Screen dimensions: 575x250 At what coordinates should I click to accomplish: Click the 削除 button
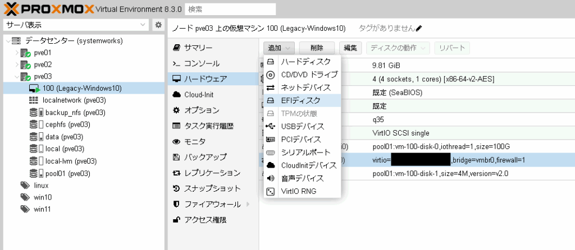pyautogui.click(x=317, y=48)
